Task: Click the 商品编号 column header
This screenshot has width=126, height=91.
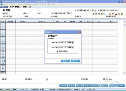Action: click(10, 21)
